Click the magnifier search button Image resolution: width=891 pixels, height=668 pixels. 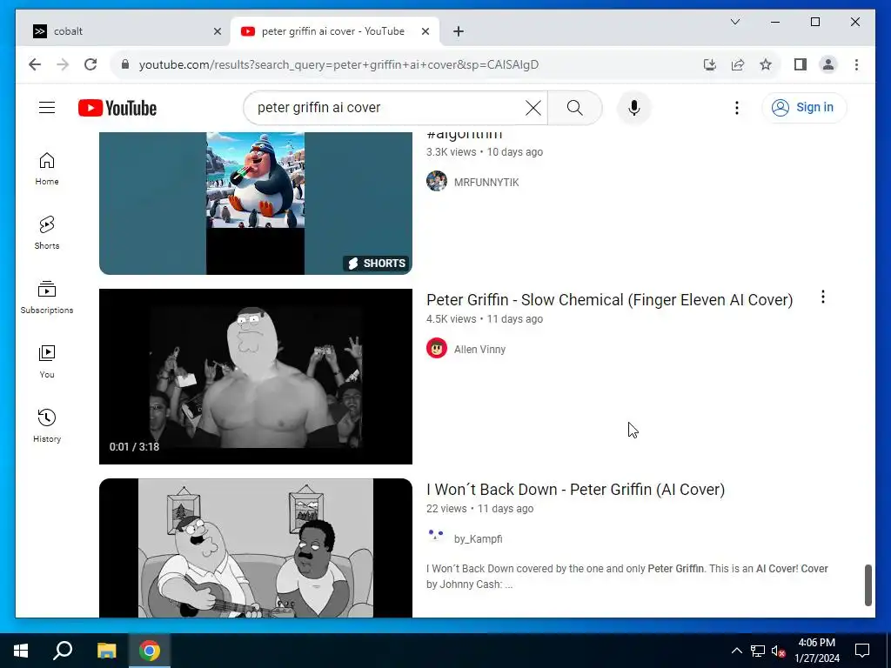[x=574, y=107]
